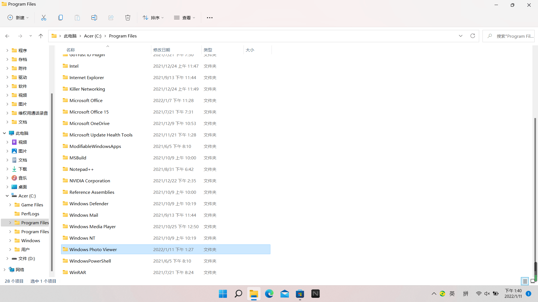The image size is (538, 302).
Task: Sort by 类型 column header
Action: click(x=222, y=50)
